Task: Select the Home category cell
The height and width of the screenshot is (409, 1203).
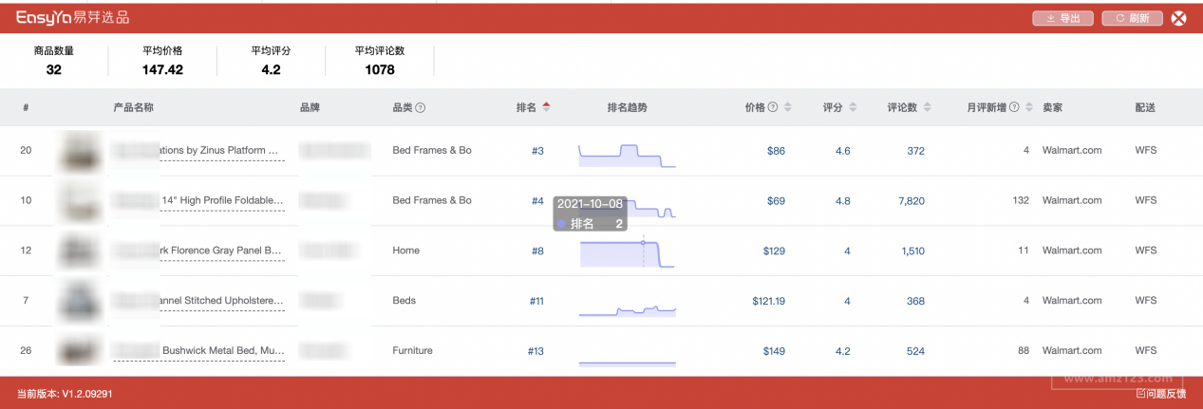Action: (405, 251)
